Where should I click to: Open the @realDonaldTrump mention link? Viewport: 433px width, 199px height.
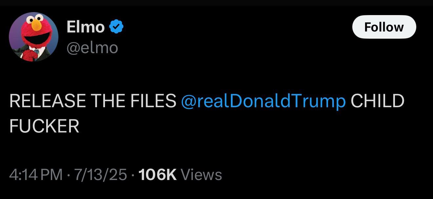point(263,101)
